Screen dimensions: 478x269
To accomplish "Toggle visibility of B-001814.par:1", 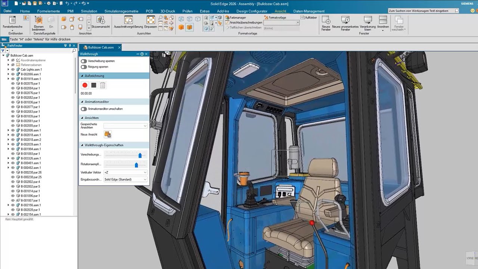I will (x=13, y=191).
